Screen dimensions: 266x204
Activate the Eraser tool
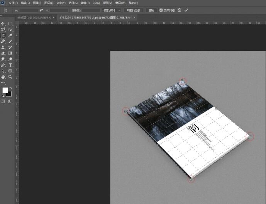(x=3, y=53)
